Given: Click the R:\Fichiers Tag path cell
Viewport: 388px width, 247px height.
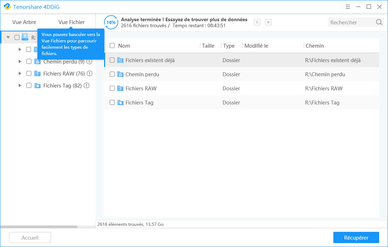Looking at the screenshot, I should [x=322, y=102].
